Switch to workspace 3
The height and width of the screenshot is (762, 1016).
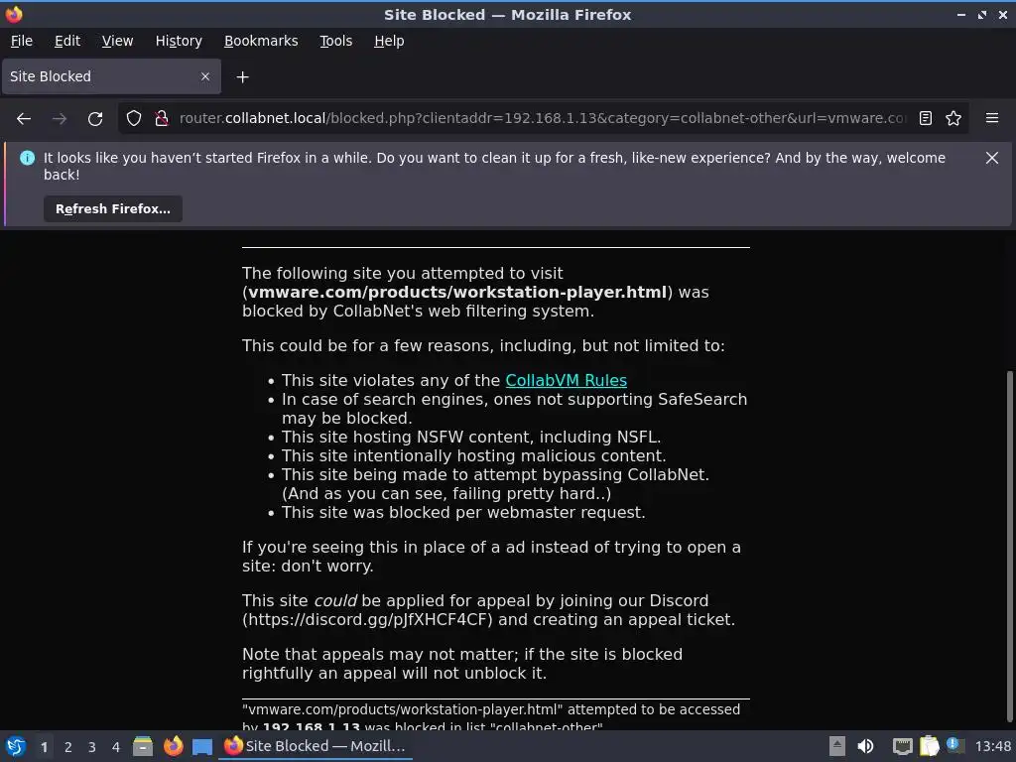coord(92,747)
